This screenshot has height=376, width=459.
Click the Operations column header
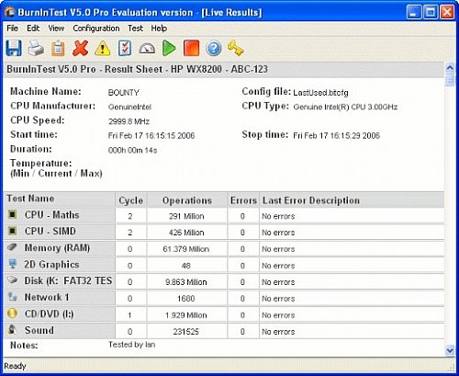(187, 200)
